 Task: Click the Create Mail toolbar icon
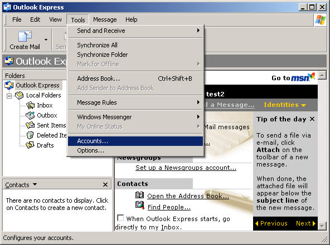(x=25, y=36)
